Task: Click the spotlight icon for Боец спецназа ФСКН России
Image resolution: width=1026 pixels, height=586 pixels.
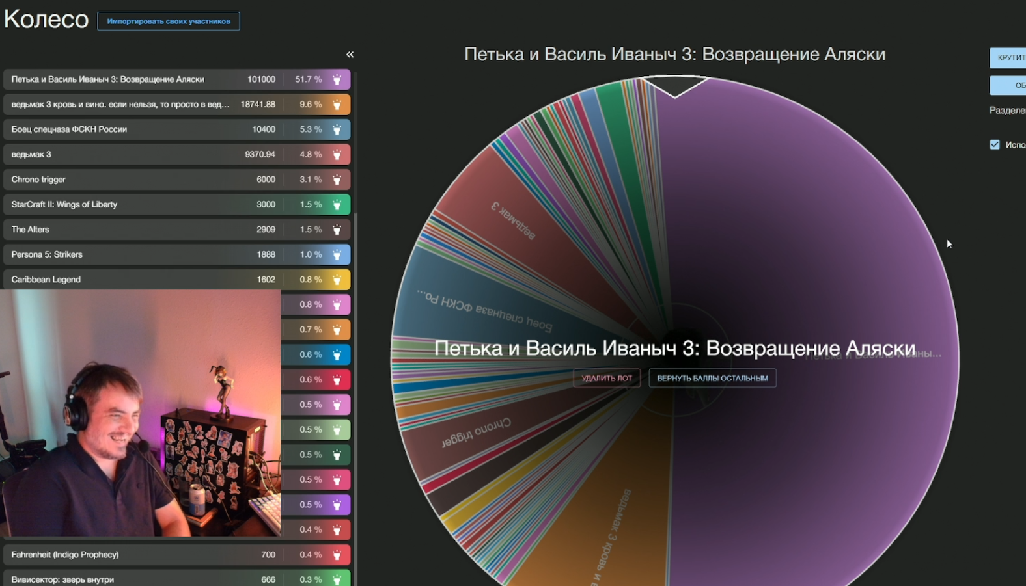Action: pos(337,129)
